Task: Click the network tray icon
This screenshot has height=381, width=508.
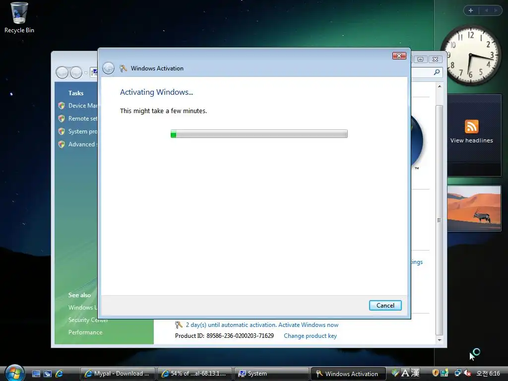Action: point(458,373)
